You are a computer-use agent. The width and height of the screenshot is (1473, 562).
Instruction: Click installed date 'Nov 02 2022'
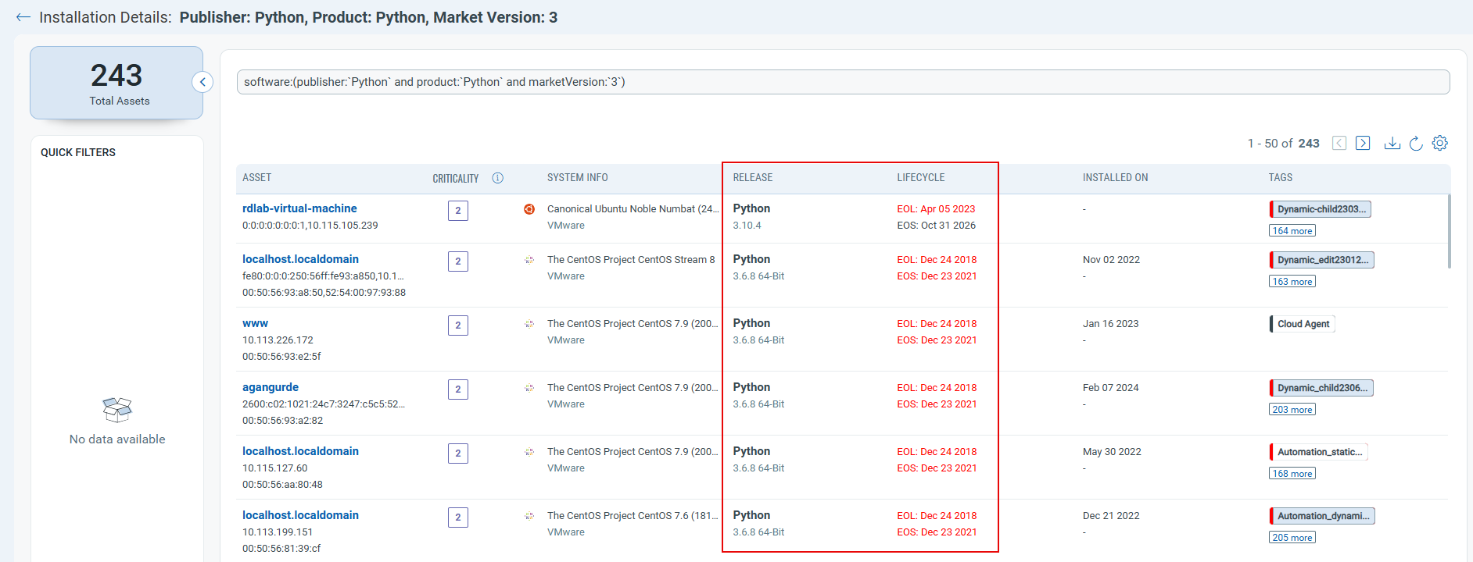(x=1111, y=260)
